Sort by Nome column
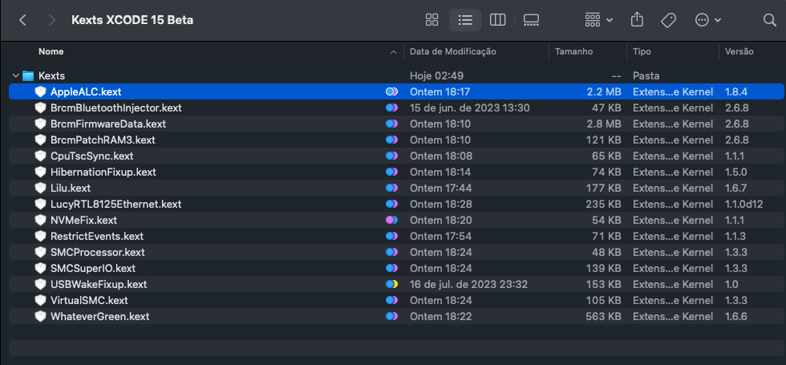Viewport: 786px width, 365px height. [51, 51]
